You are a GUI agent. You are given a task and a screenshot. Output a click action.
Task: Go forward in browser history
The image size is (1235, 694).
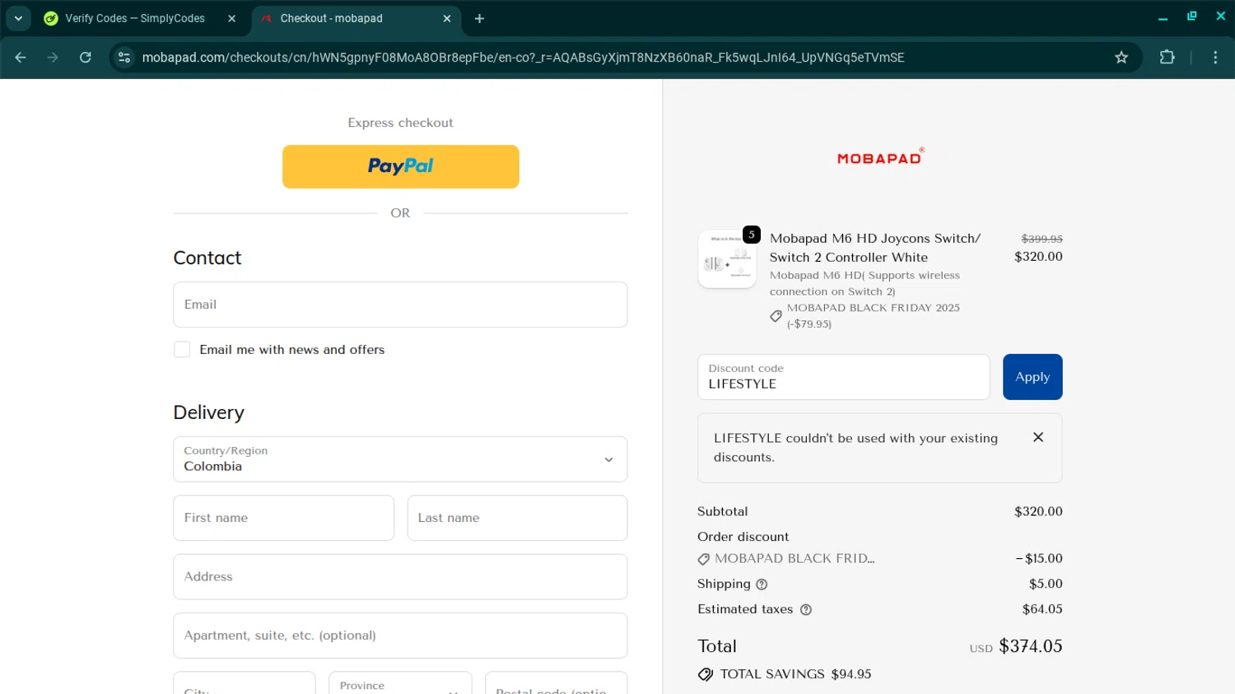pyautogui.click(x=53, y=57)
